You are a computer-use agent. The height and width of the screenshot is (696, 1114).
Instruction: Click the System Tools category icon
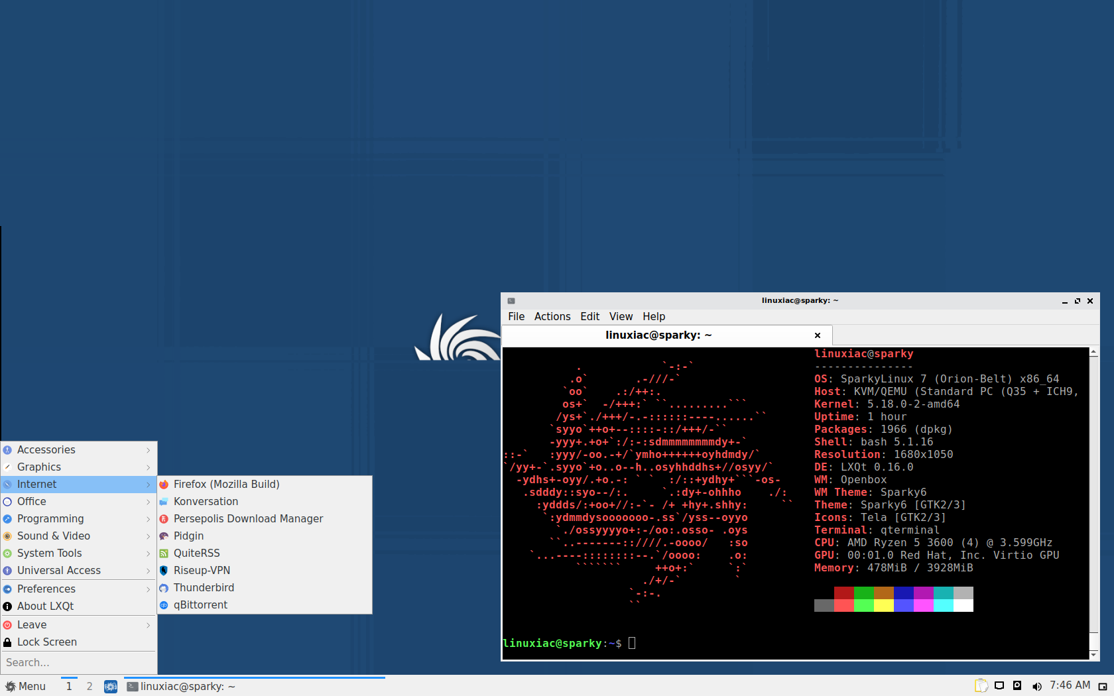(7, 553)
